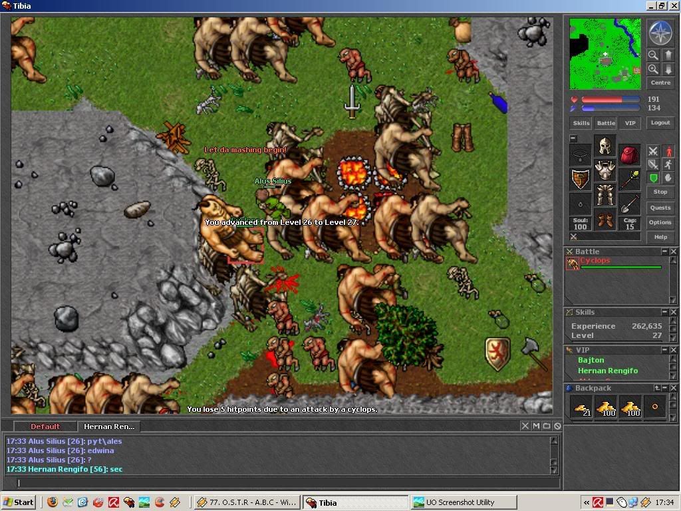Click the sword item on grass
This screenshot has height=511, width=681.
point(352,102)
